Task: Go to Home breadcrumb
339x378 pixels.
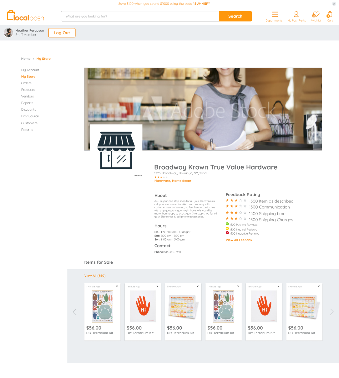Action: click(26, 59)
